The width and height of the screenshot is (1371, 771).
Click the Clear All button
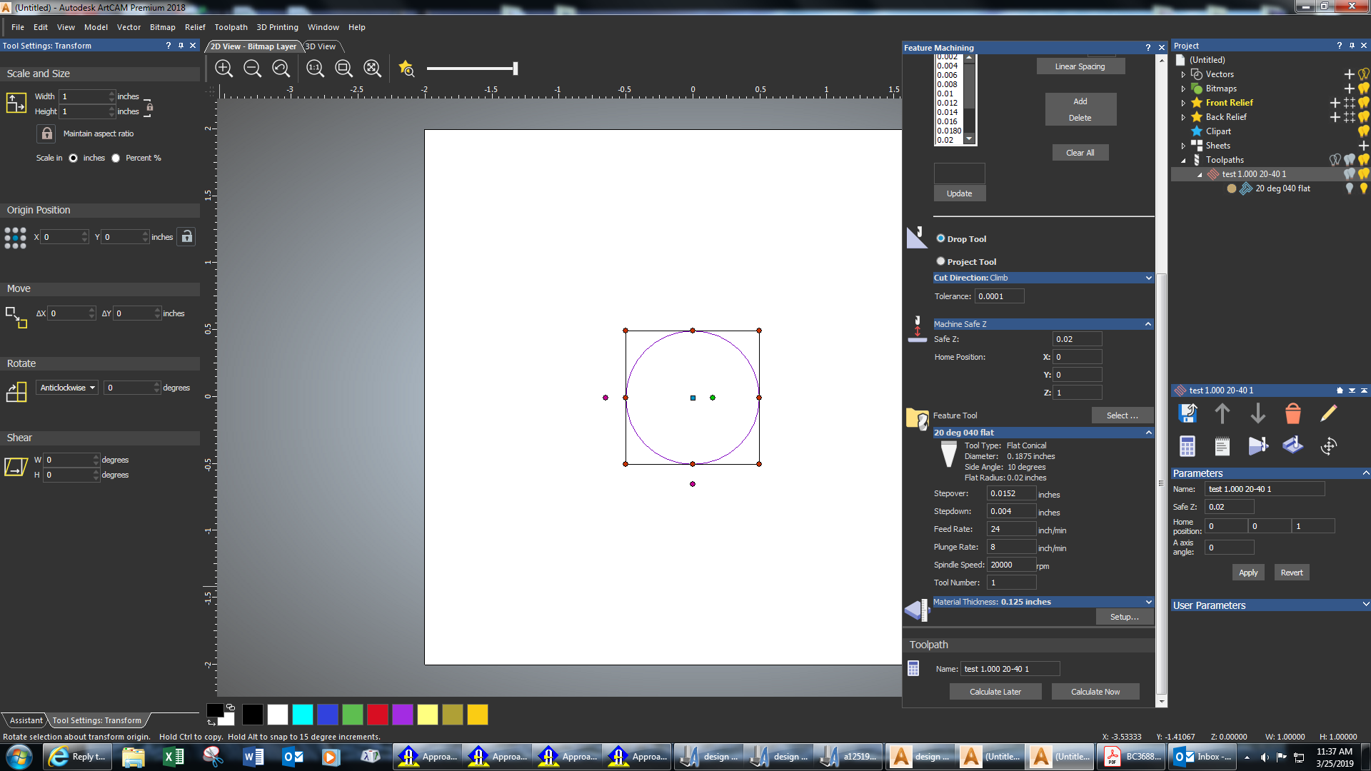1080,152
